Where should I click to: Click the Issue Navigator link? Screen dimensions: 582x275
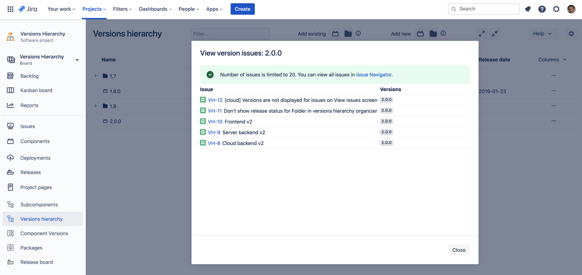click(x=373, y=75)
